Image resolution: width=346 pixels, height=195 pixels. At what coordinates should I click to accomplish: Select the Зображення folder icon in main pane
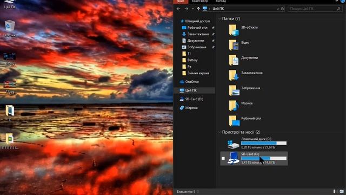click(x=234, y=91)
